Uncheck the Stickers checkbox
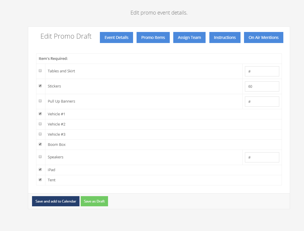The image size is (304, 231). click(40, 86)
